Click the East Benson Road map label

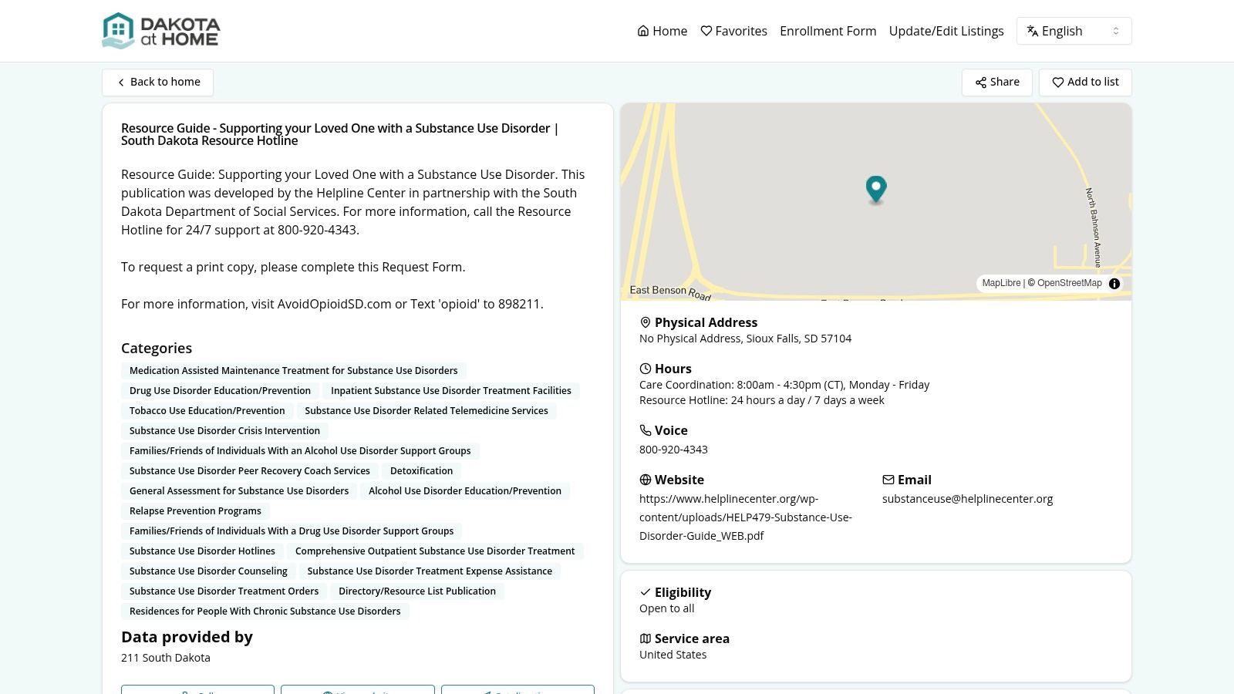670,291
